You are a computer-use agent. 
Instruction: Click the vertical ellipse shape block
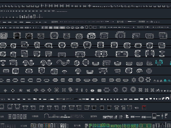tap(90, 27)
